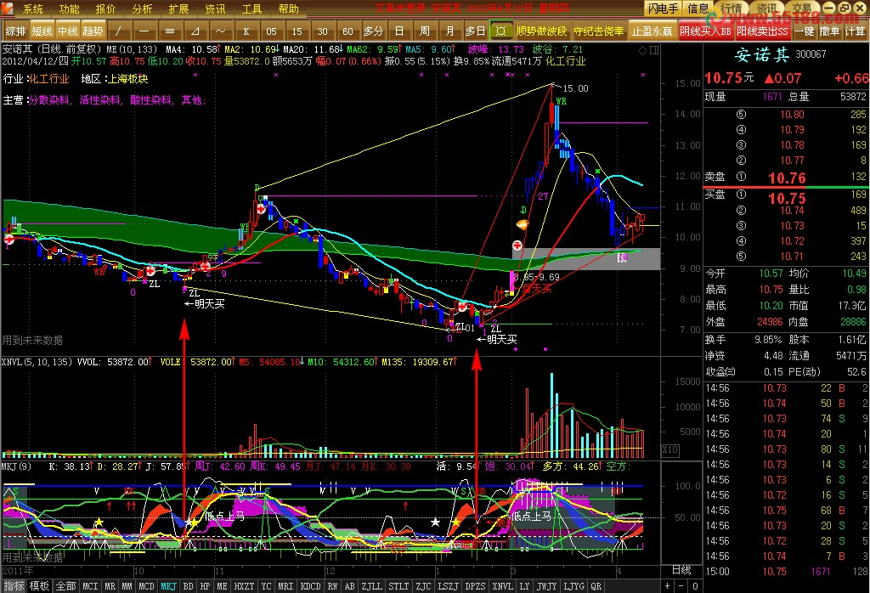Click the 趋势 toolbar button
The width and height of the screenshot is (870, 593).
[93, 31]
